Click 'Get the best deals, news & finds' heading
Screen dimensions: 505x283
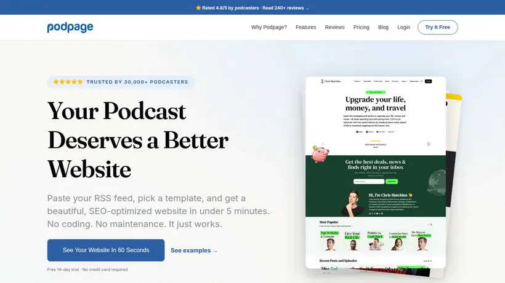tap(376, 165)
